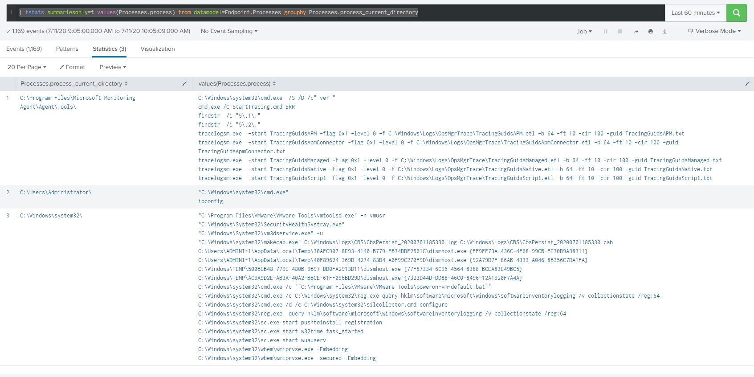This screenshot has height=377, width=754.
Task: Click into the tstats search query field
Action: click(338, 12)
